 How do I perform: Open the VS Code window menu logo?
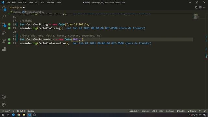pos(3,2)
